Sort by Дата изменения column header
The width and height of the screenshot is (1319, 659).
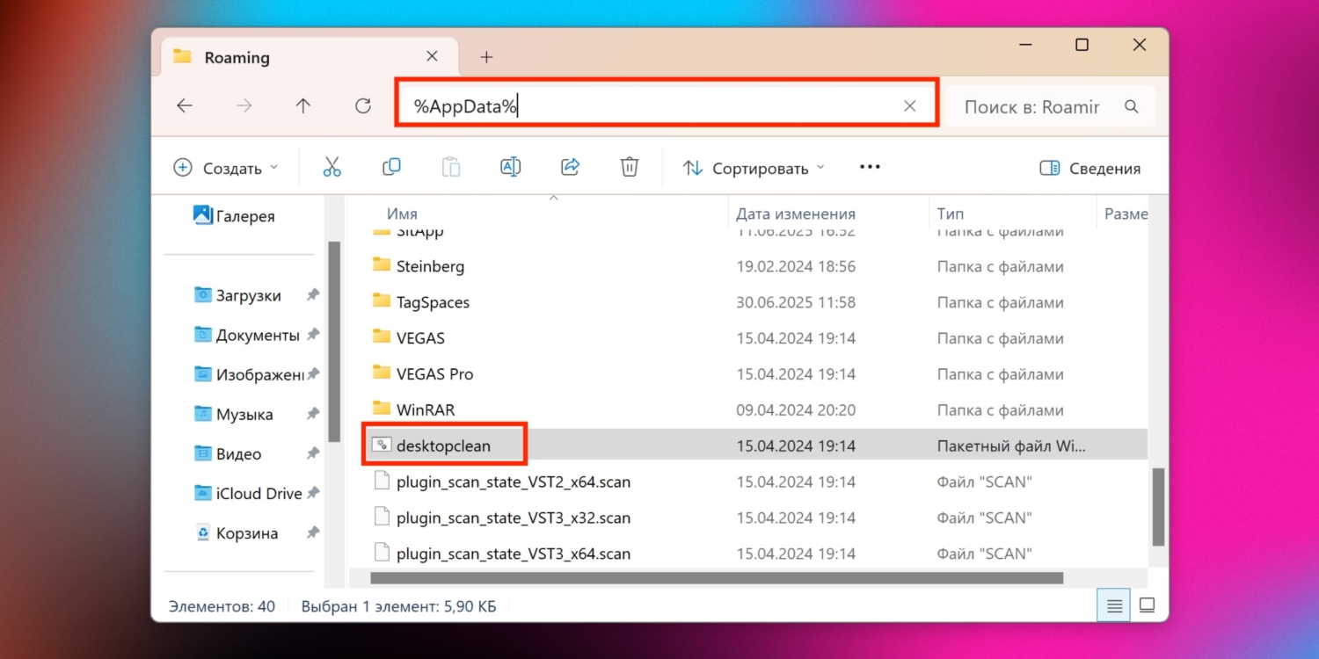pyautogui.click(x=795, y=214)
